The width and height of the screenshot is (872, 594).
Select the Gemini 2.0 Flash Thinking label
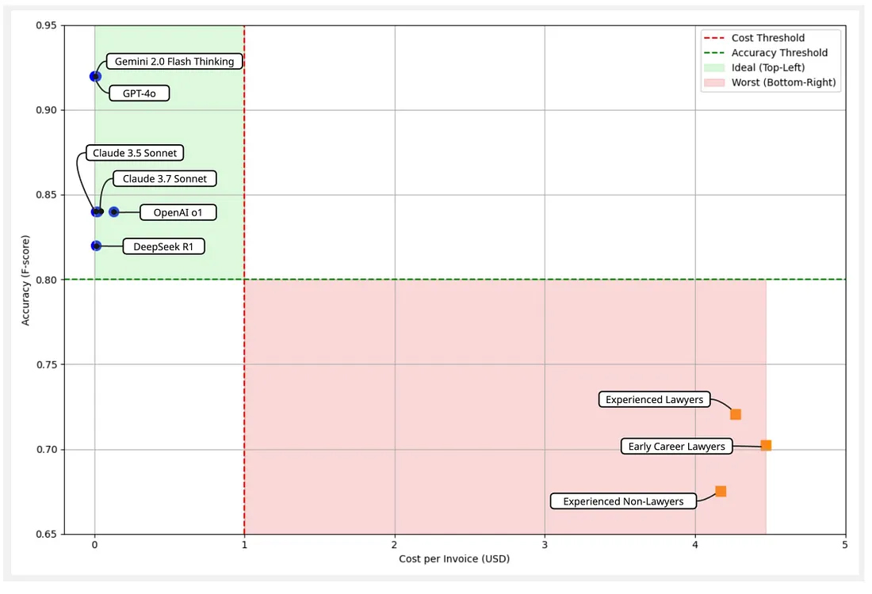coord(174,62)
